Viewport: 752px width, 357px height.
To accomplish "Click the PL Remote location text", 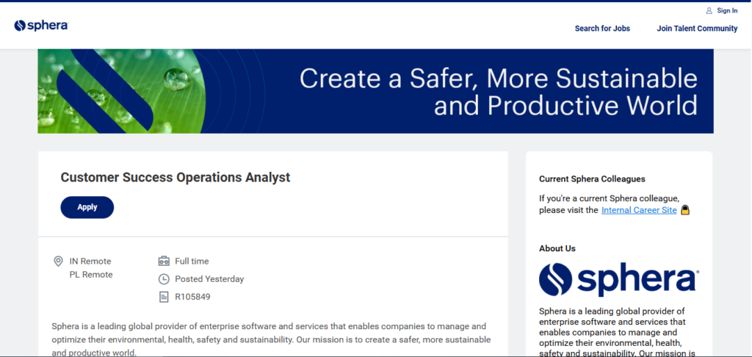I will coord(91,275).
